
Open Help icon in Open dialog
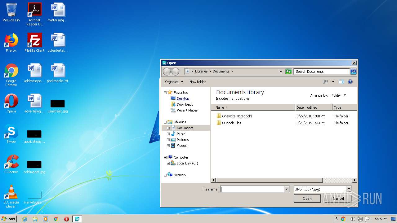tap(350, 82)
